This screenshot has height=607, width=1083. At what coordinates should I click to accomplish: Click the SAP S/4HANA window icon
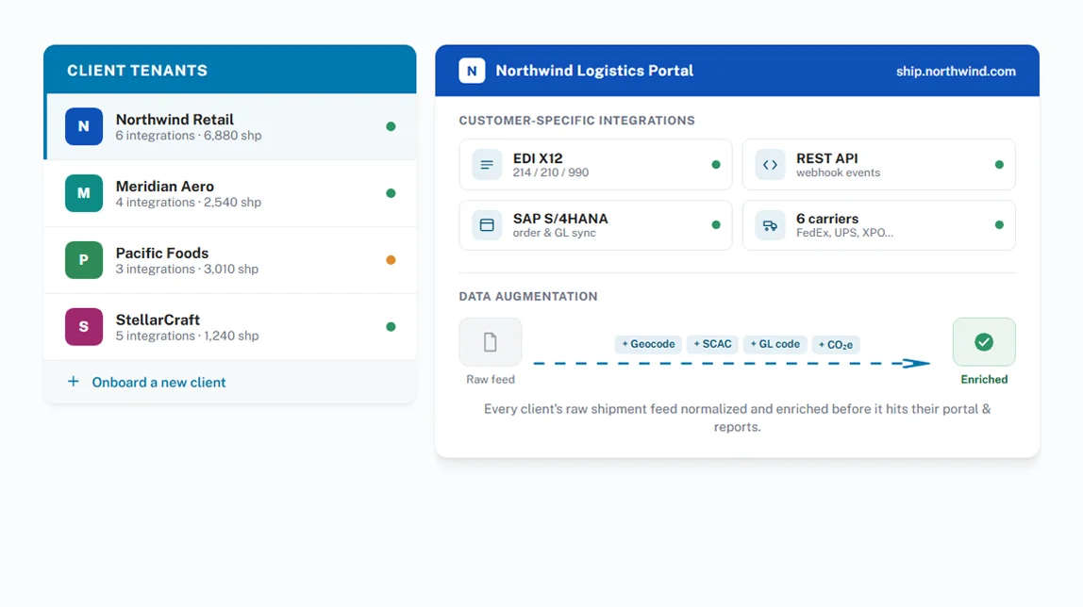(487, 225)
